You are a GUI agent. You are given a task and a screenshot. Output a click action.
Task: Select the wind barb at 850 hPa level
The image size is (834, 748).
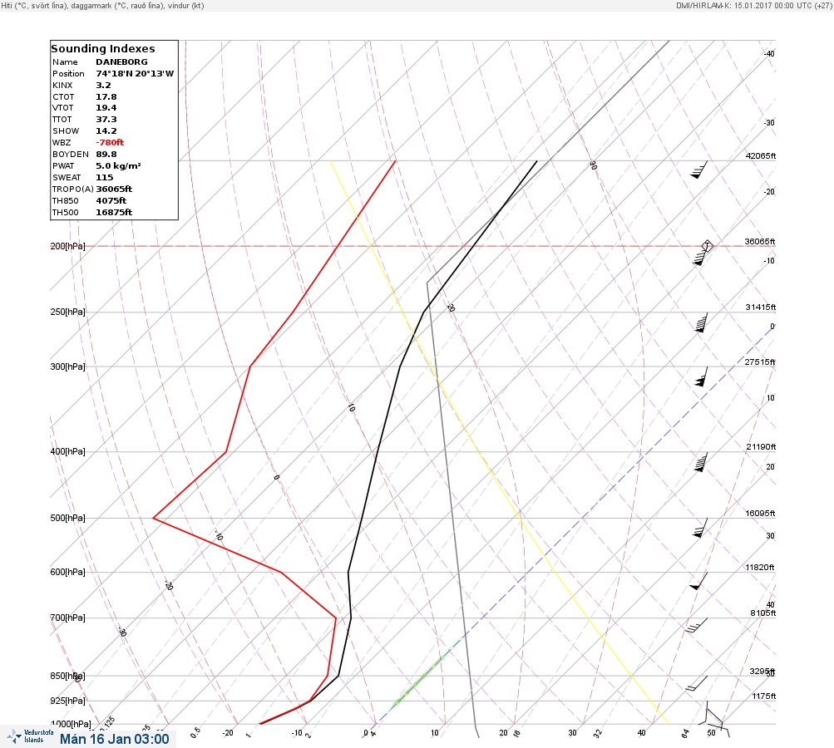(697, 683)
